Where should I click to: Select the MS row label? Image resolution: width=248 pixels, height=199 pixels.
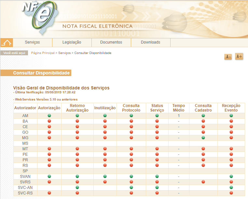(25, 143)
